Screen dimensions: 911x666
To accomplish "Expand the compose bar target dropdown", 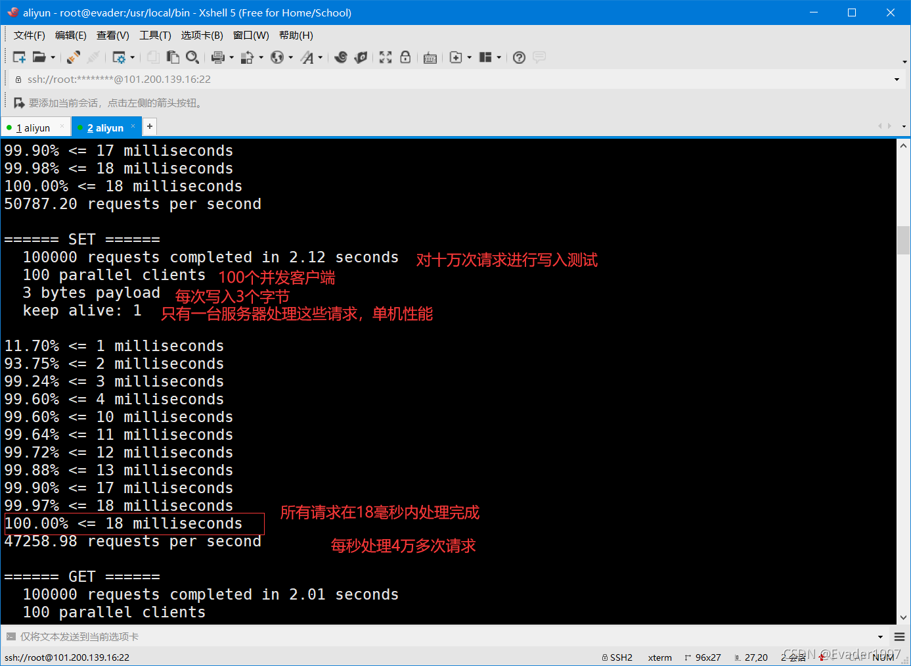I will pyautogui.click(x=880, y=636).
